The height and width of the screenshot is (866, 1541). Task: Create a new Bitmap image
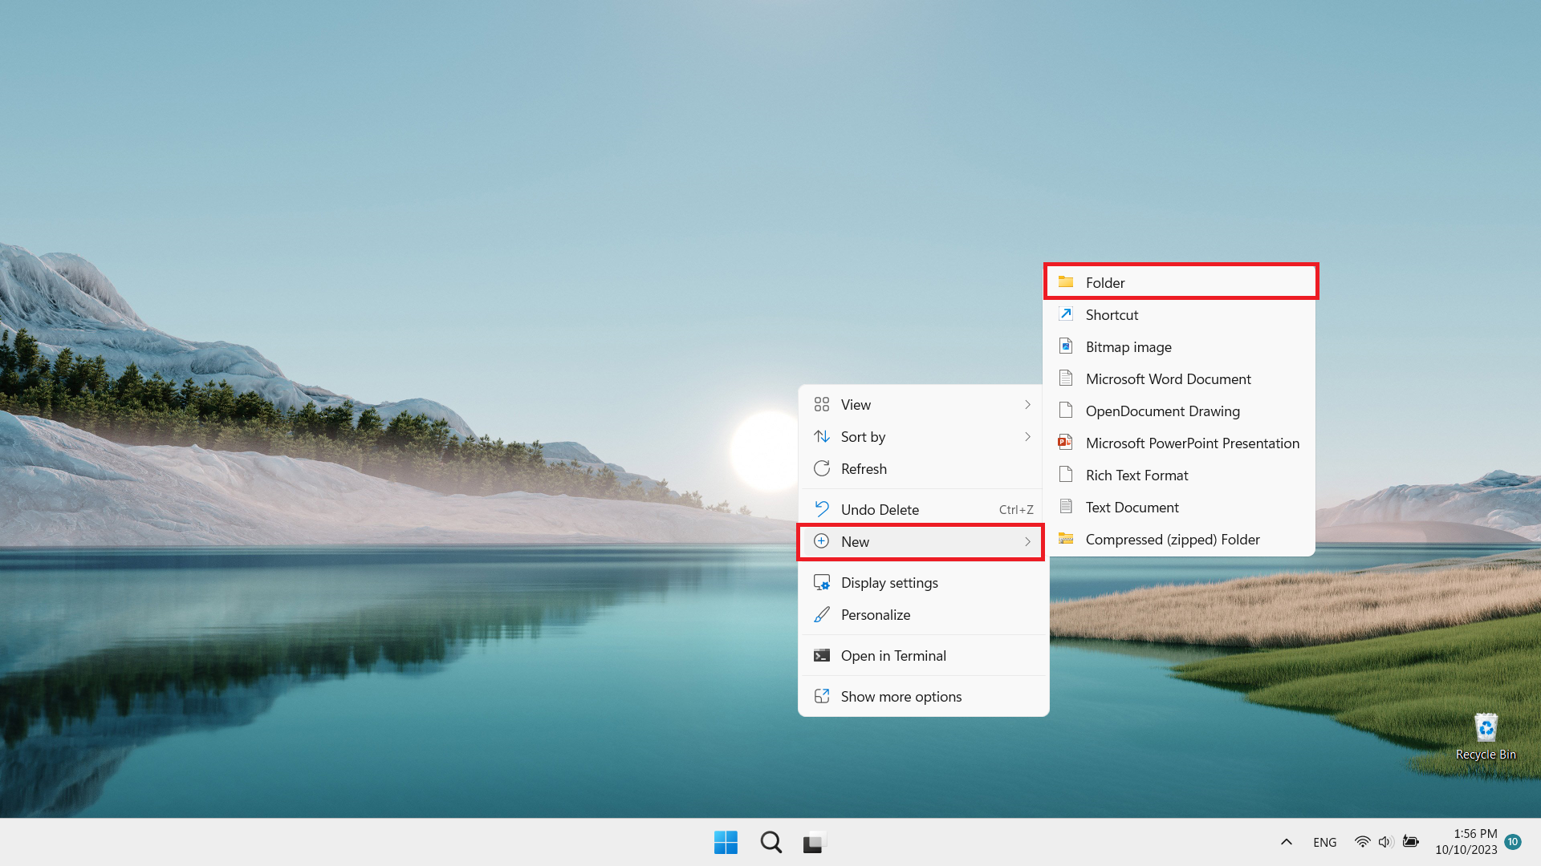coord(1181,346)
